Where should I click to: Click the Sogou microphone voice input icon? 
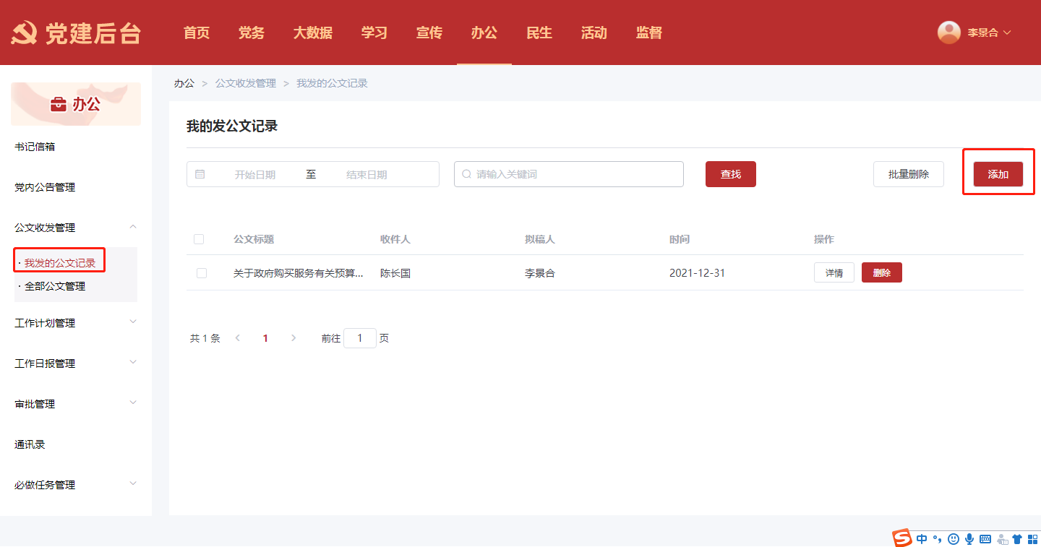[969, 538]
